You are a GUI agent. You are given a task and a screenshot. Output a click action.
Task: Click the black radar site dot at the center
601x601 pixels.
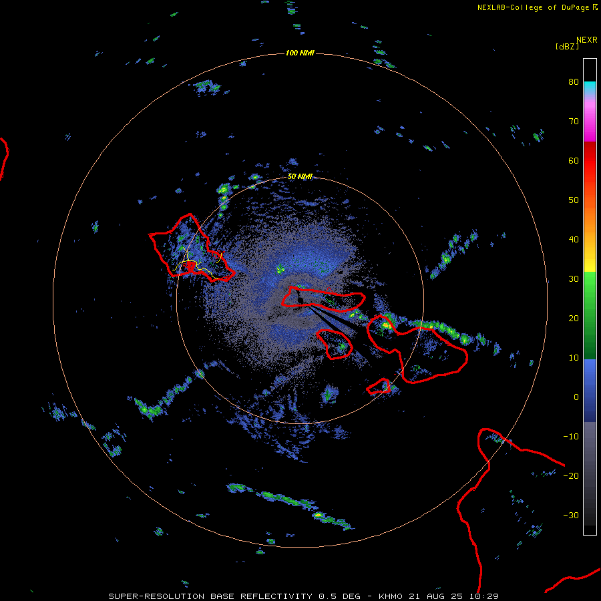click(x=300, y=300)
